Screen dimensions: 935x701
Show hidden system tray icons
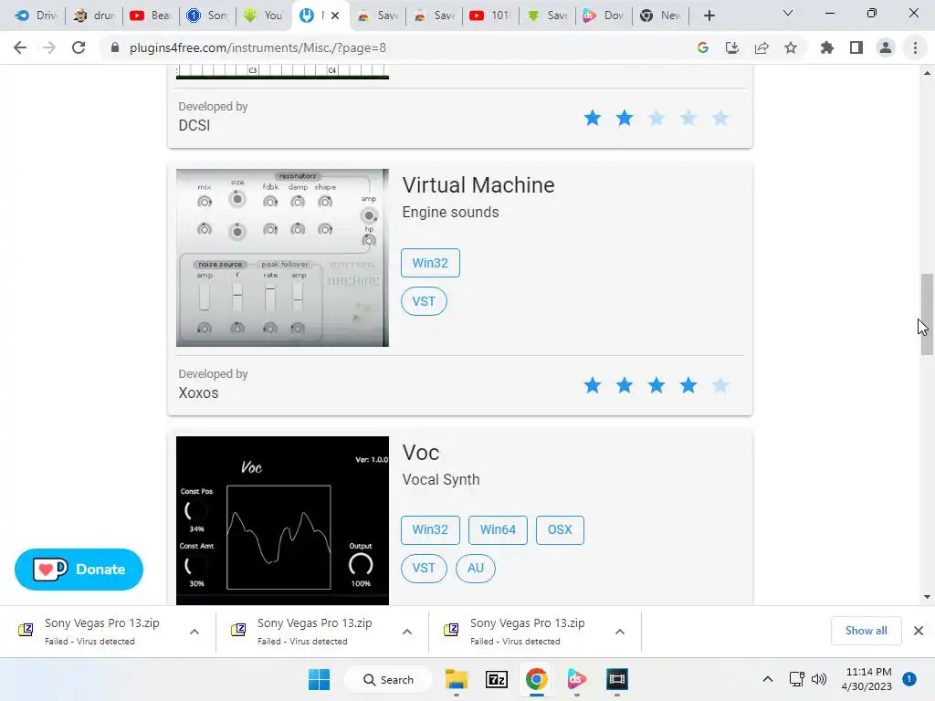[x=768, y=679]
